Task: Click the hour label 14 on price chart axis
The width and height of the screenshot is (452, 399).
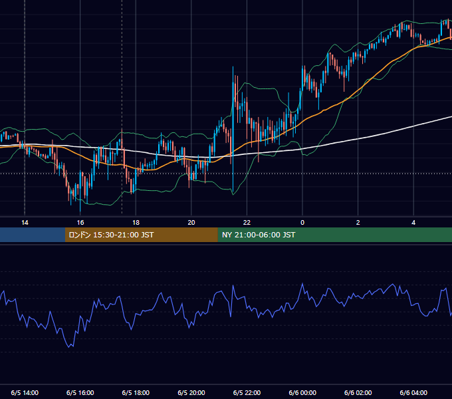Action: [25, 223]
